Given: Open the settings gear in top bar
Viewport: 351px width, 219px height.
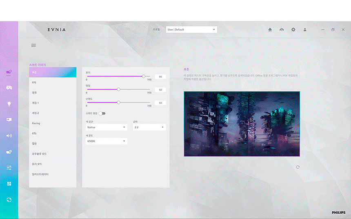Looking at the screenshot, I should point(293,30).
